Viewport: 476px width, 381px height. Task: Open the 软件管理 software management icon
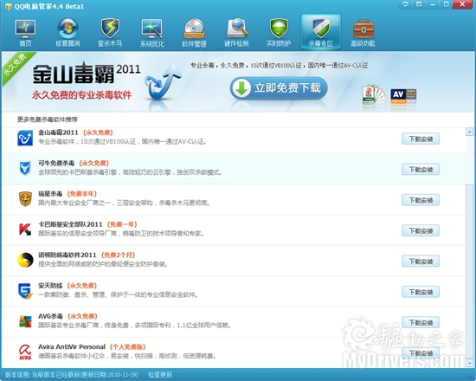(x=194, y=32)
